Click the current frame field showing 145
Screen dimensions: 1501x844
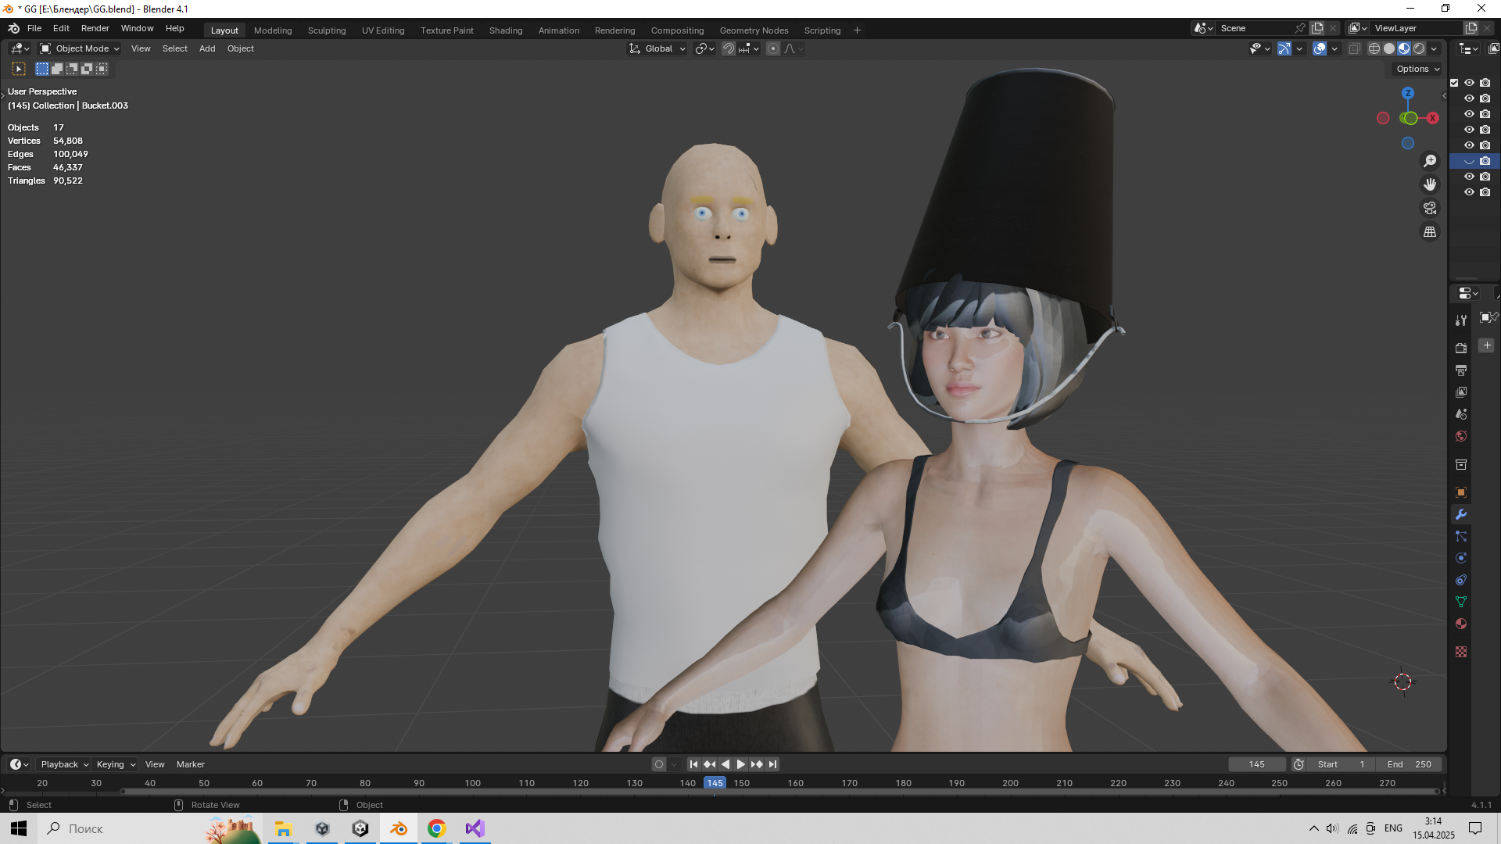click(x=1256, y=764)
